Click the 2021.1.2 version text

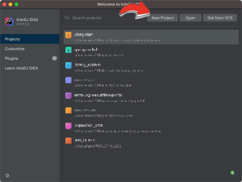23,24
